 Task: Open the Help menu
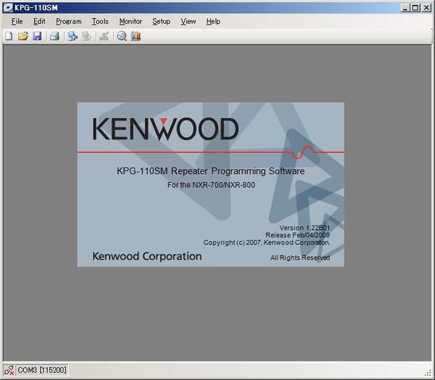[x=213, y=21]
